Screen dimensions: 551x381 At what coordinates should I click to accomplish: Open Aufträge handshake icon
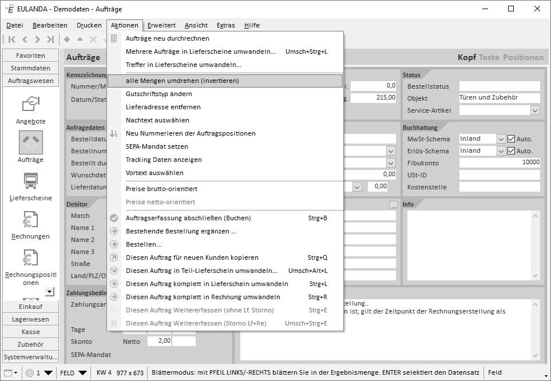coord(31,142)
